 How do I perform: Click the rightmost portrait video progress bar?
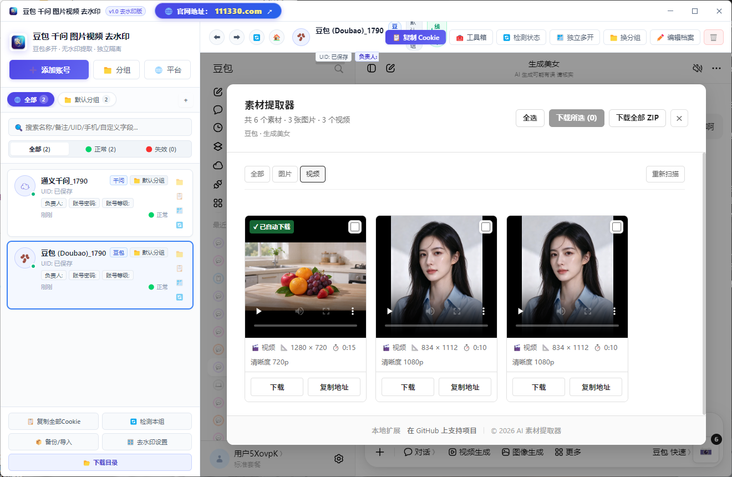coord(567,326)
